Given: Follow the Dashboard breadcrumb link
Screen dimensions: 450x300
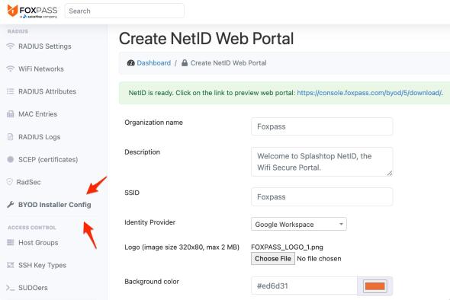Looking at the screenshot, I should click(153, 62).
